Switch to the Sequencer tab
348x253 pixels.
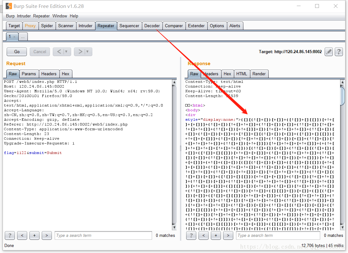[x=129, y=26]
